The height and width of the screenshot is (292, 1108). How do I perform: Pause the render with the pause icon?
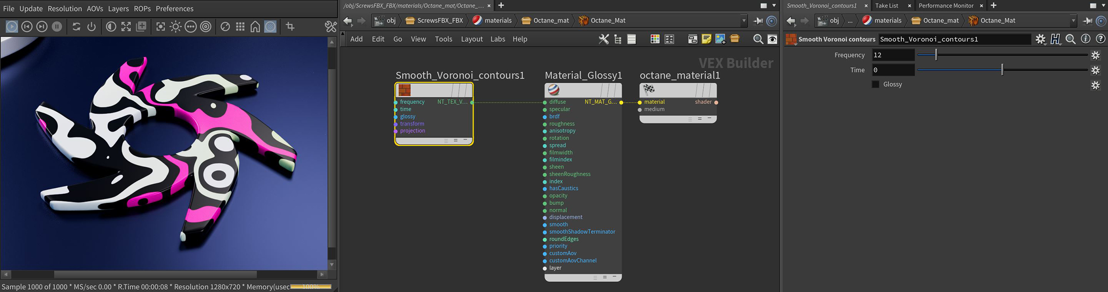coord(57,26)
